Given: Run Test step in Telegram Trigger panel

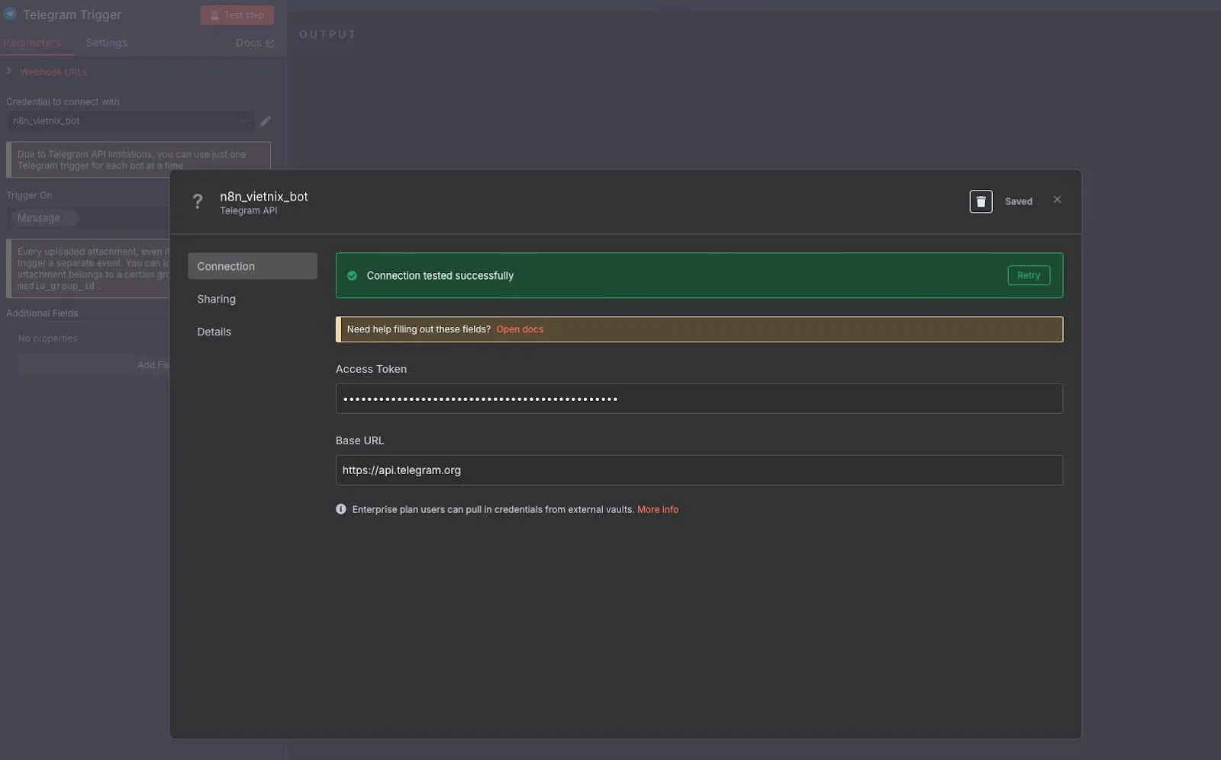Looking at the screenshot, I should click(237, 15).
